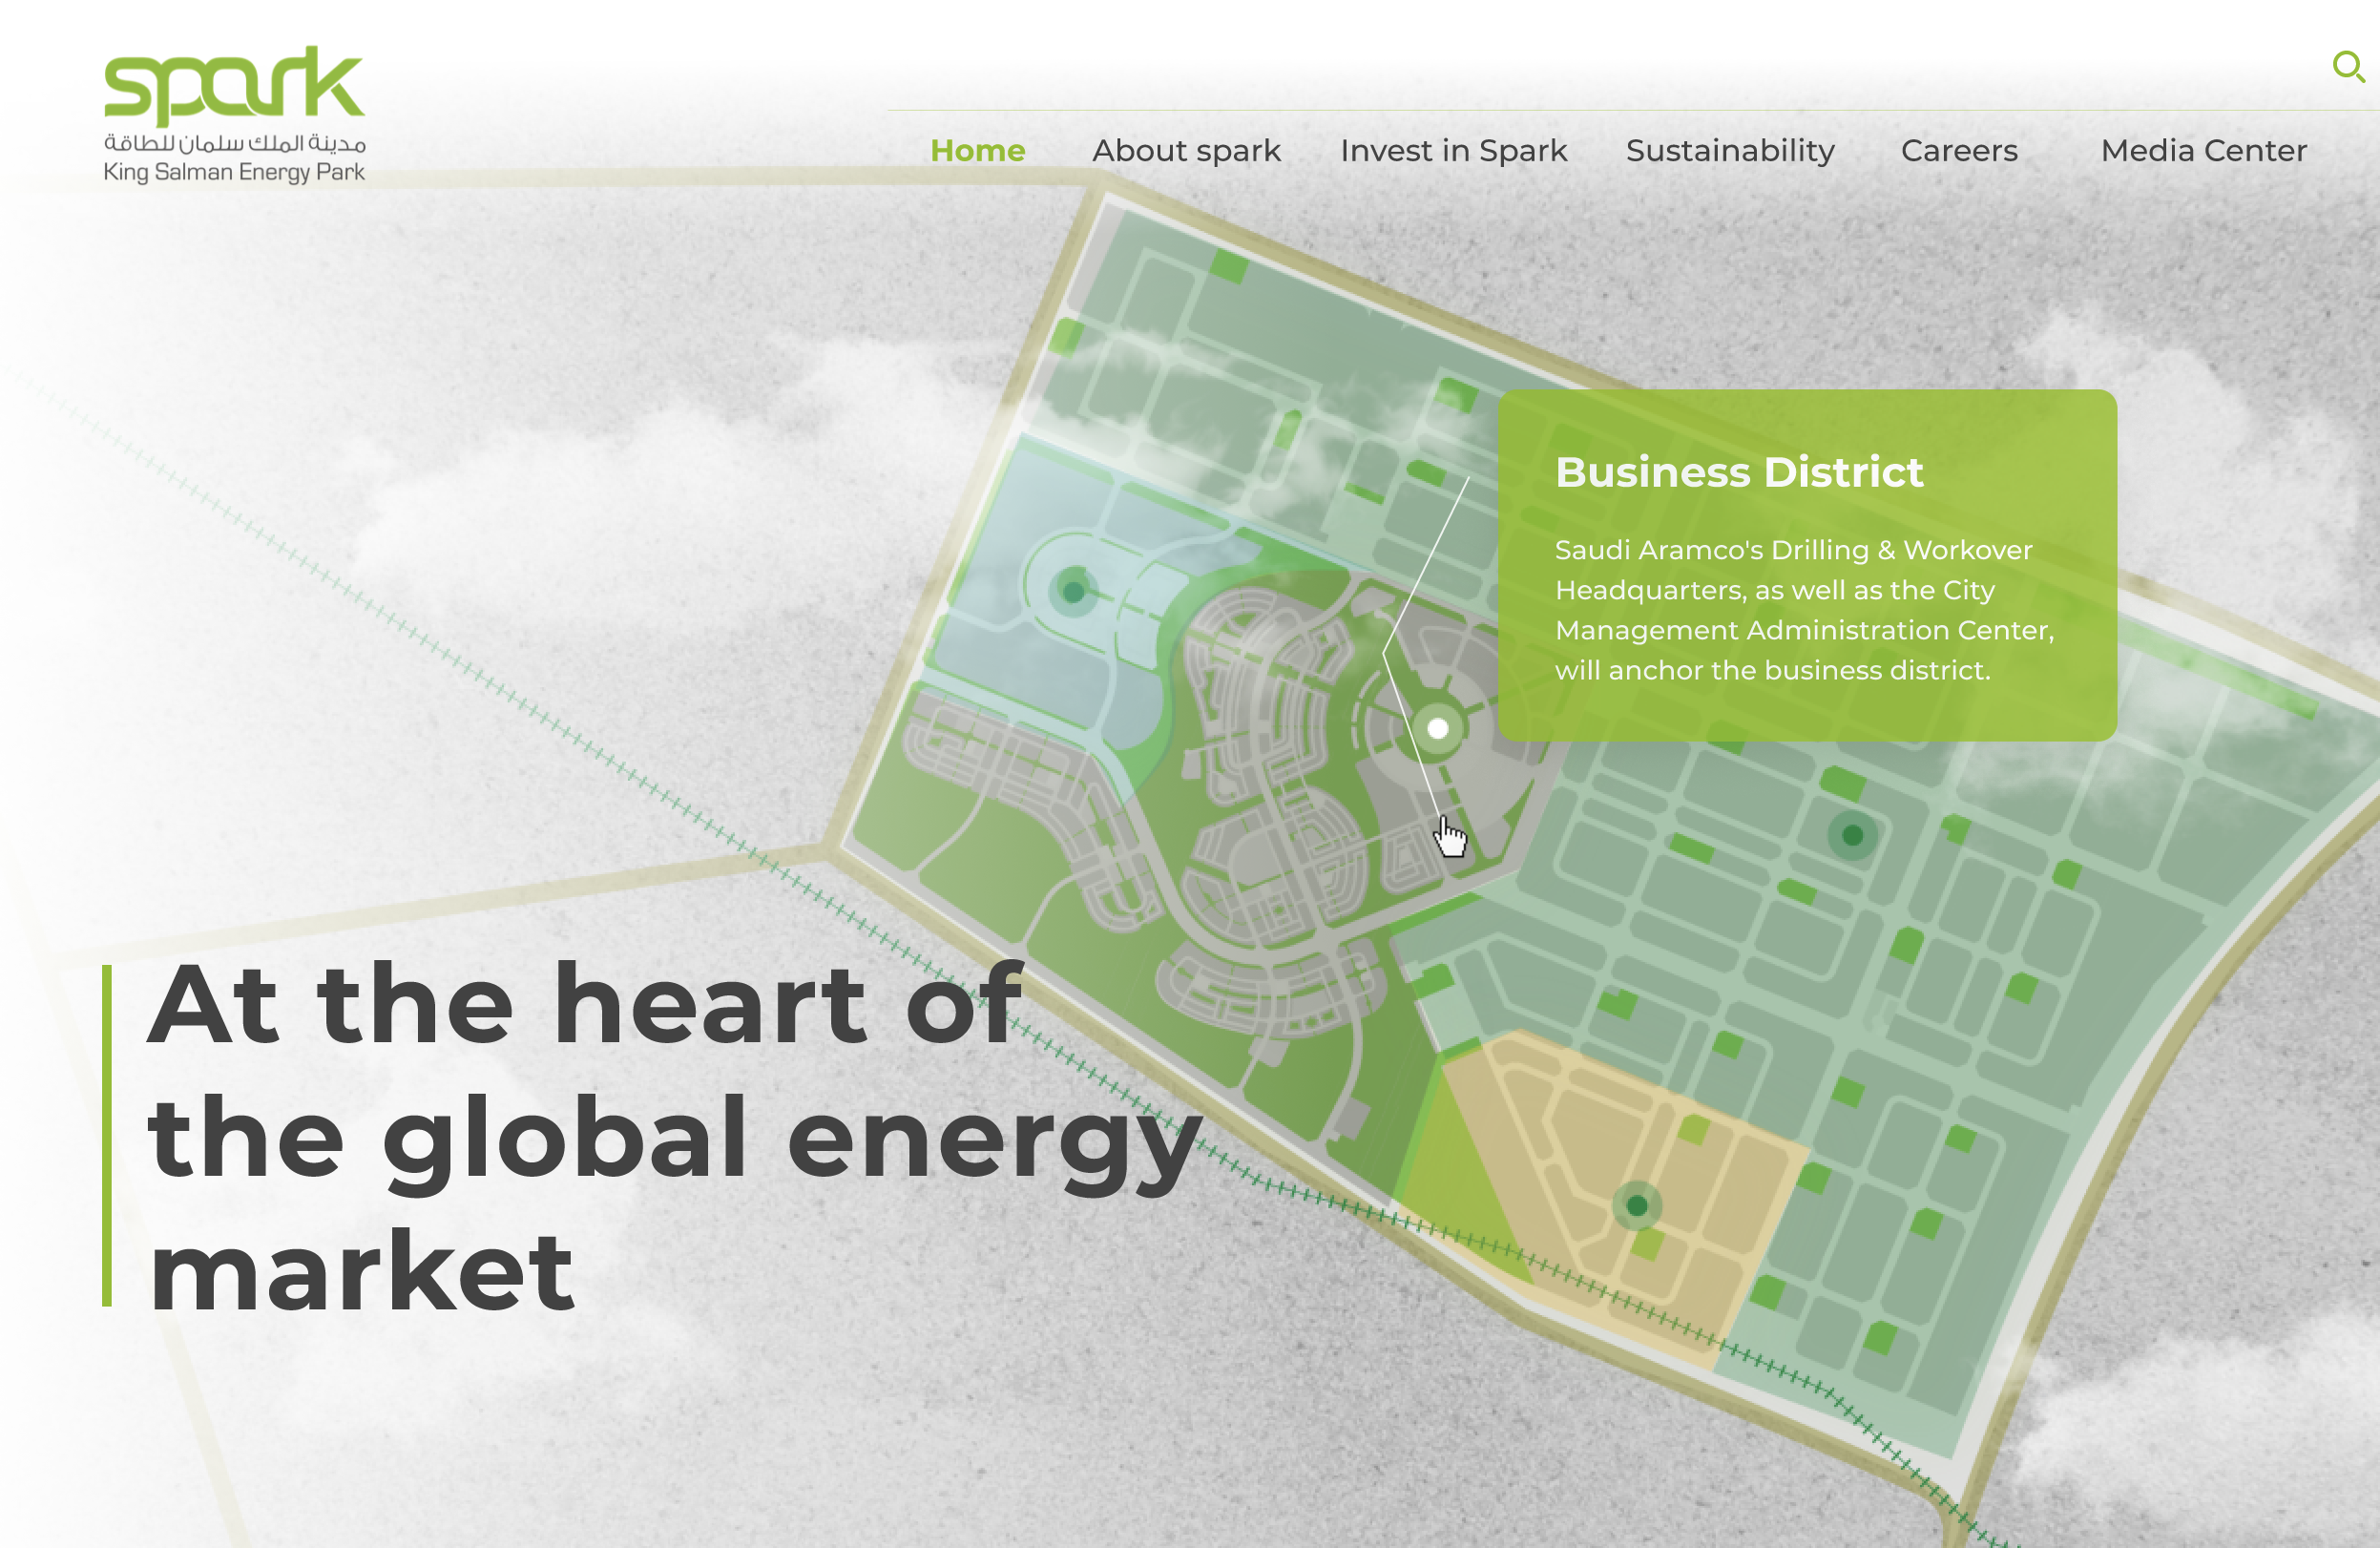
Task: Click the King Salman Energy Park tagline
Action: 234,172
